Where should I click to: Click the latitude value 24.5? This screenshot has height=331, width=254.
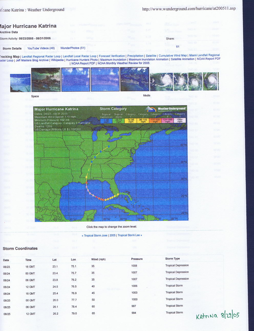point(55,287)
